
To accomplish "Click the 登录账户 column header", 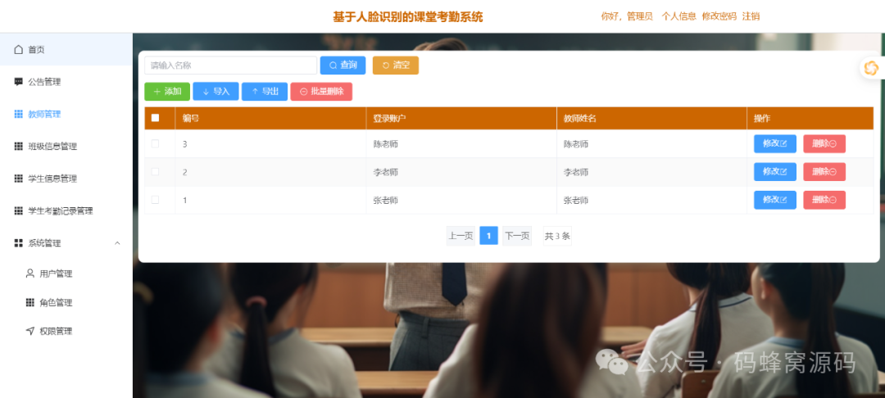I will (x=461, y=119).
